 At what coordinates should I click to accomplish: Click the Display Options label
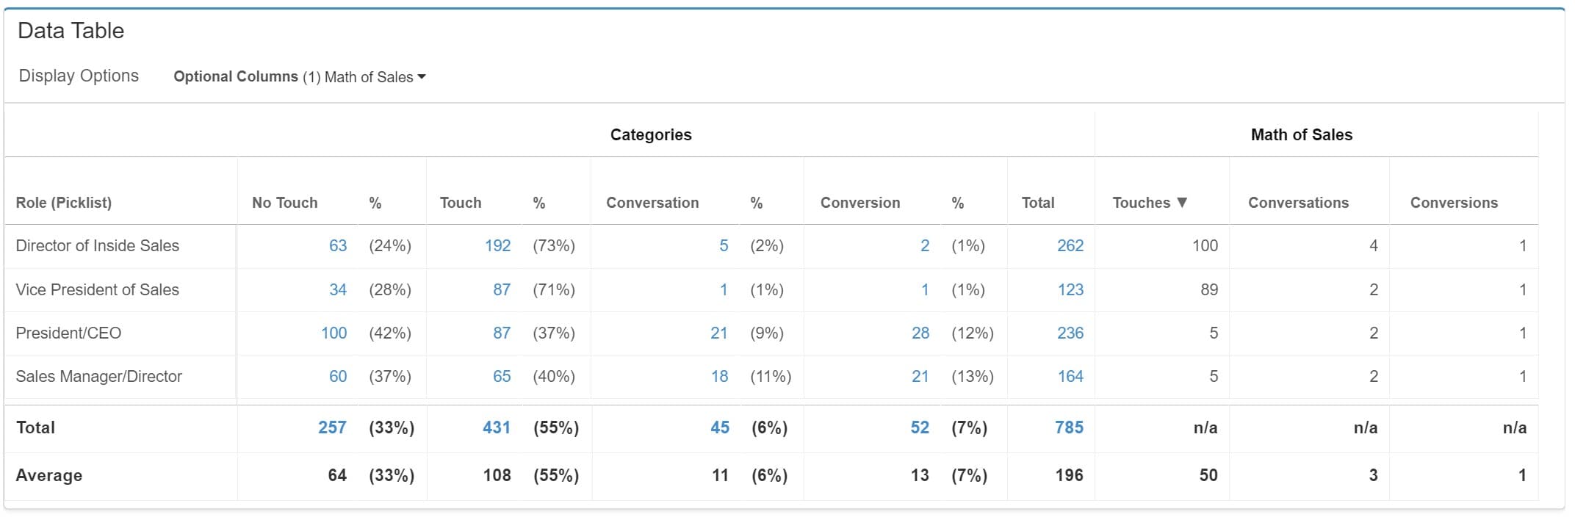pyautogui.click(x=79, y=76)
